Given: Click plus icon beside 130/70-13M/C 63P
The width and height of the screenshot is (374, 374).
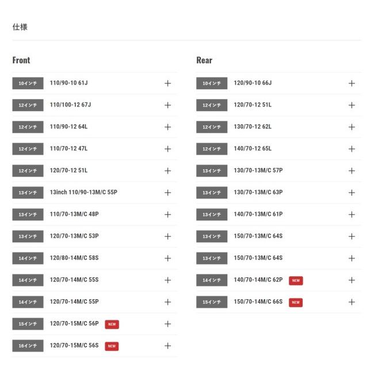Looking at the screenshot, I should coord(352,193).
